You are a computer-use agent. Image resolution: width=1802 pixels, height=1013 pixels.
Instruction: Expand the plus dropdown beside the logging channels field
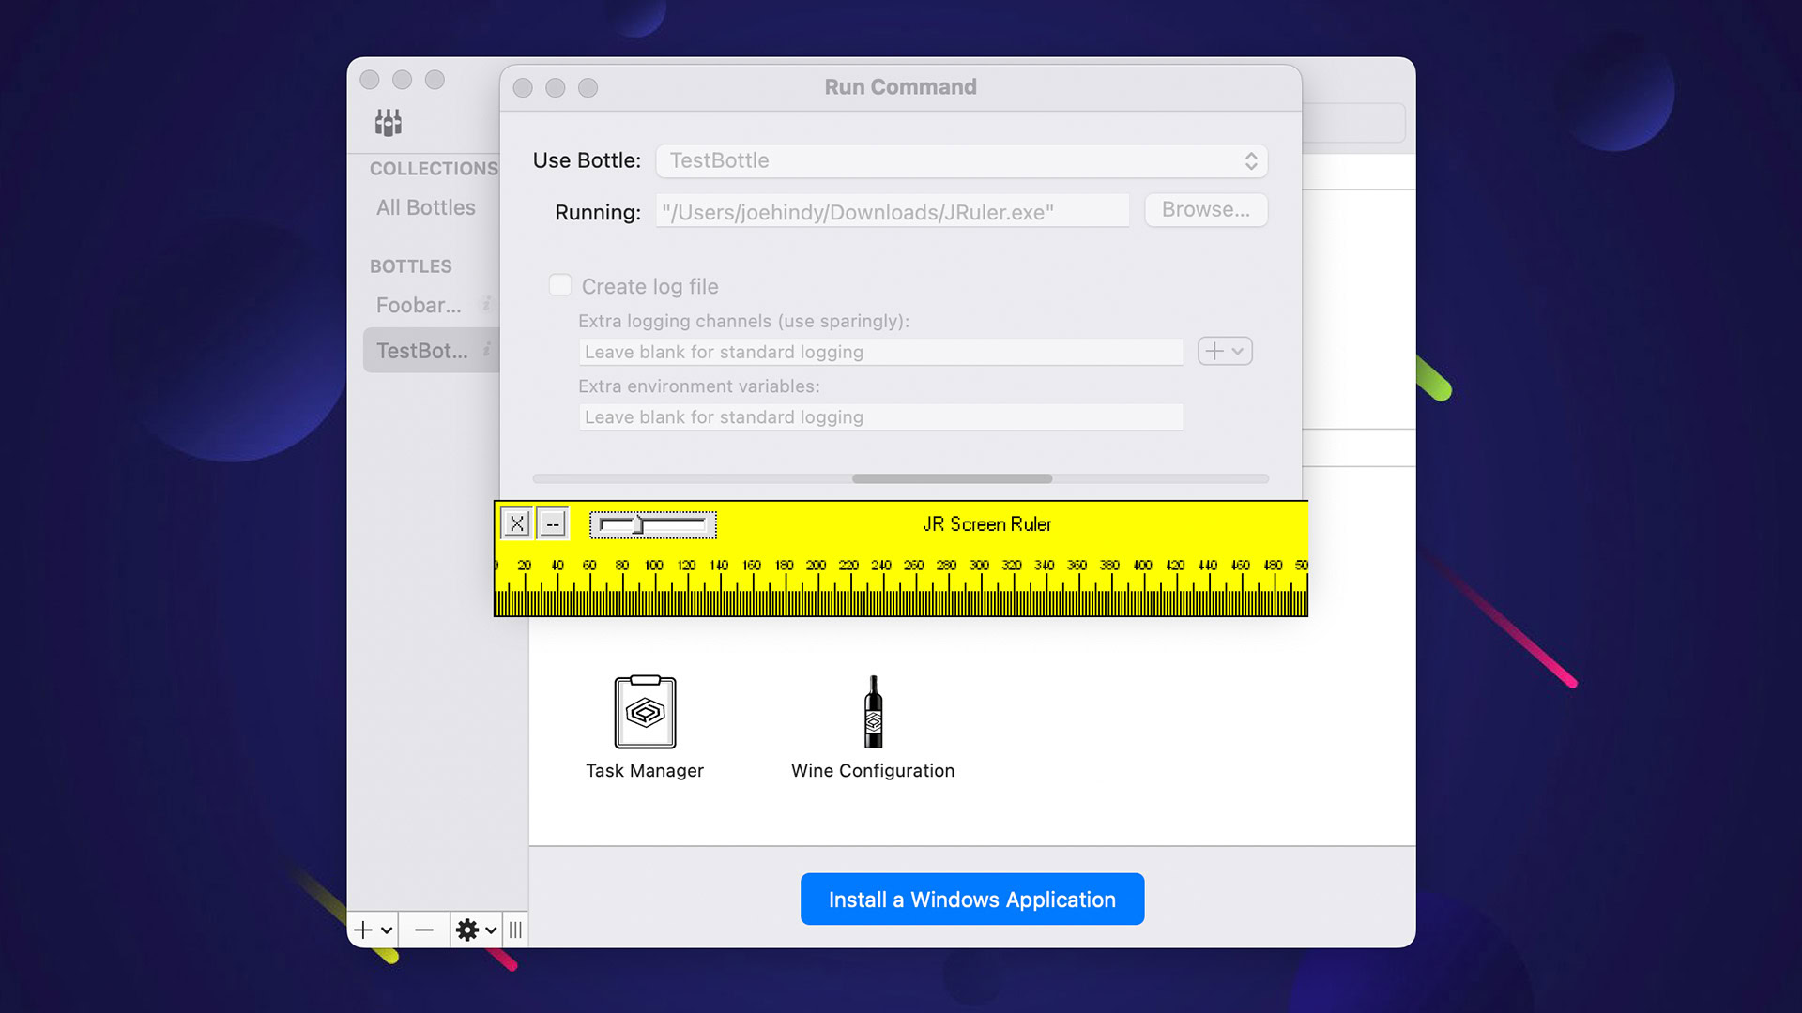[1225, 351]
